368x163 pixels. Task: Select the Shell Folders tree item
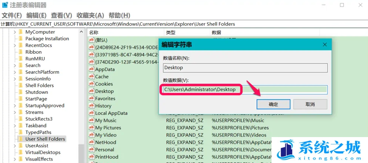[x=39, y=85]
